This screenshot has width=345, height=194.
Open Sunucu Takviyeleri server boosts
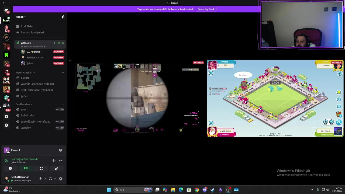[40, 32]
